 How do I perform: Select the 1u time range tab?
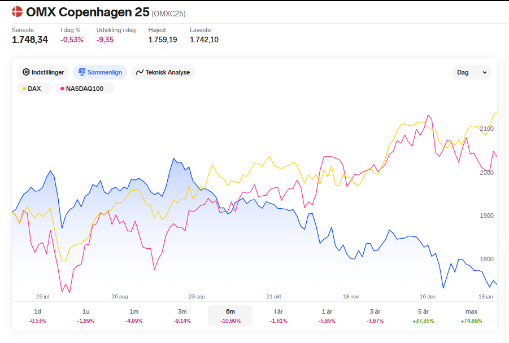coord(86,316)
